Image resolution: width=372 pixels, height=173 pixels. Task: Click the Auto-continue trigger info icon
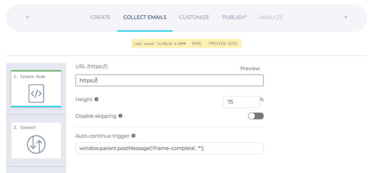coord(133,136)
